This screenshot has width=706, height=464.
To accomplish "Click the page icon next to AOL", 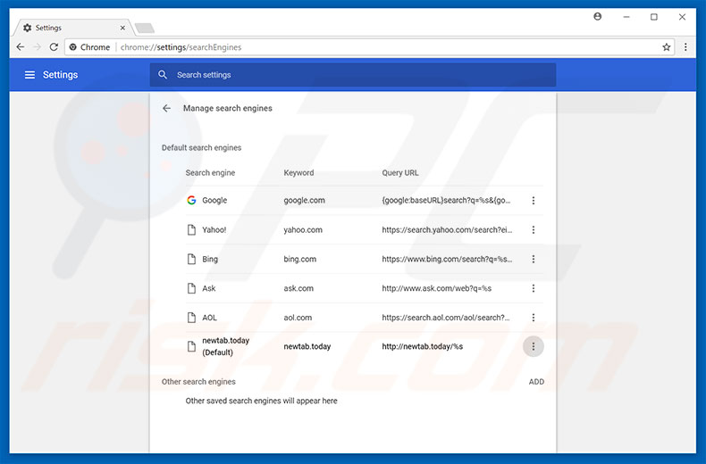I will (191, 318).
